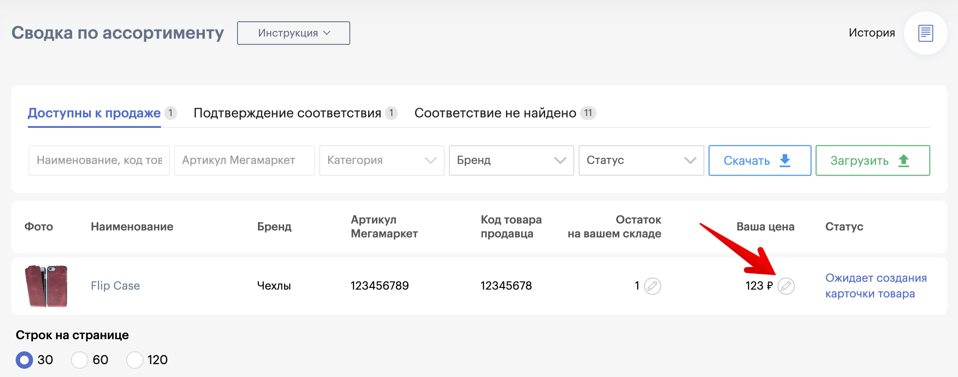This screenshot has width=958, height=377.
Task: Select 60 rows per page
Action: pos(80,360)
